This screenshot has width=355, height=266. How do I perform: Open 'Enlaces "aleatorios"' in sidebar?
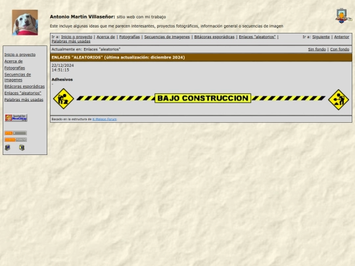[22, 93]
